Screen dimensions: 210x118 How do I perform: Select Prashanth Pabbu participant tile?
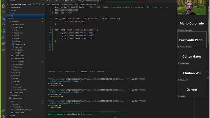(192, 40)
